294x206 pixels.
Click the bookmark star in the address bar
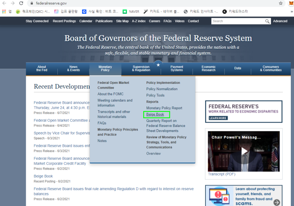click(x=281, y=3)
